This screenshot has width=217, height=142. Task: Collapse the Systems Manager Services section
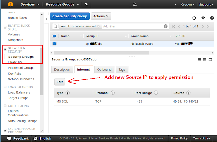[x=5, y=130]
